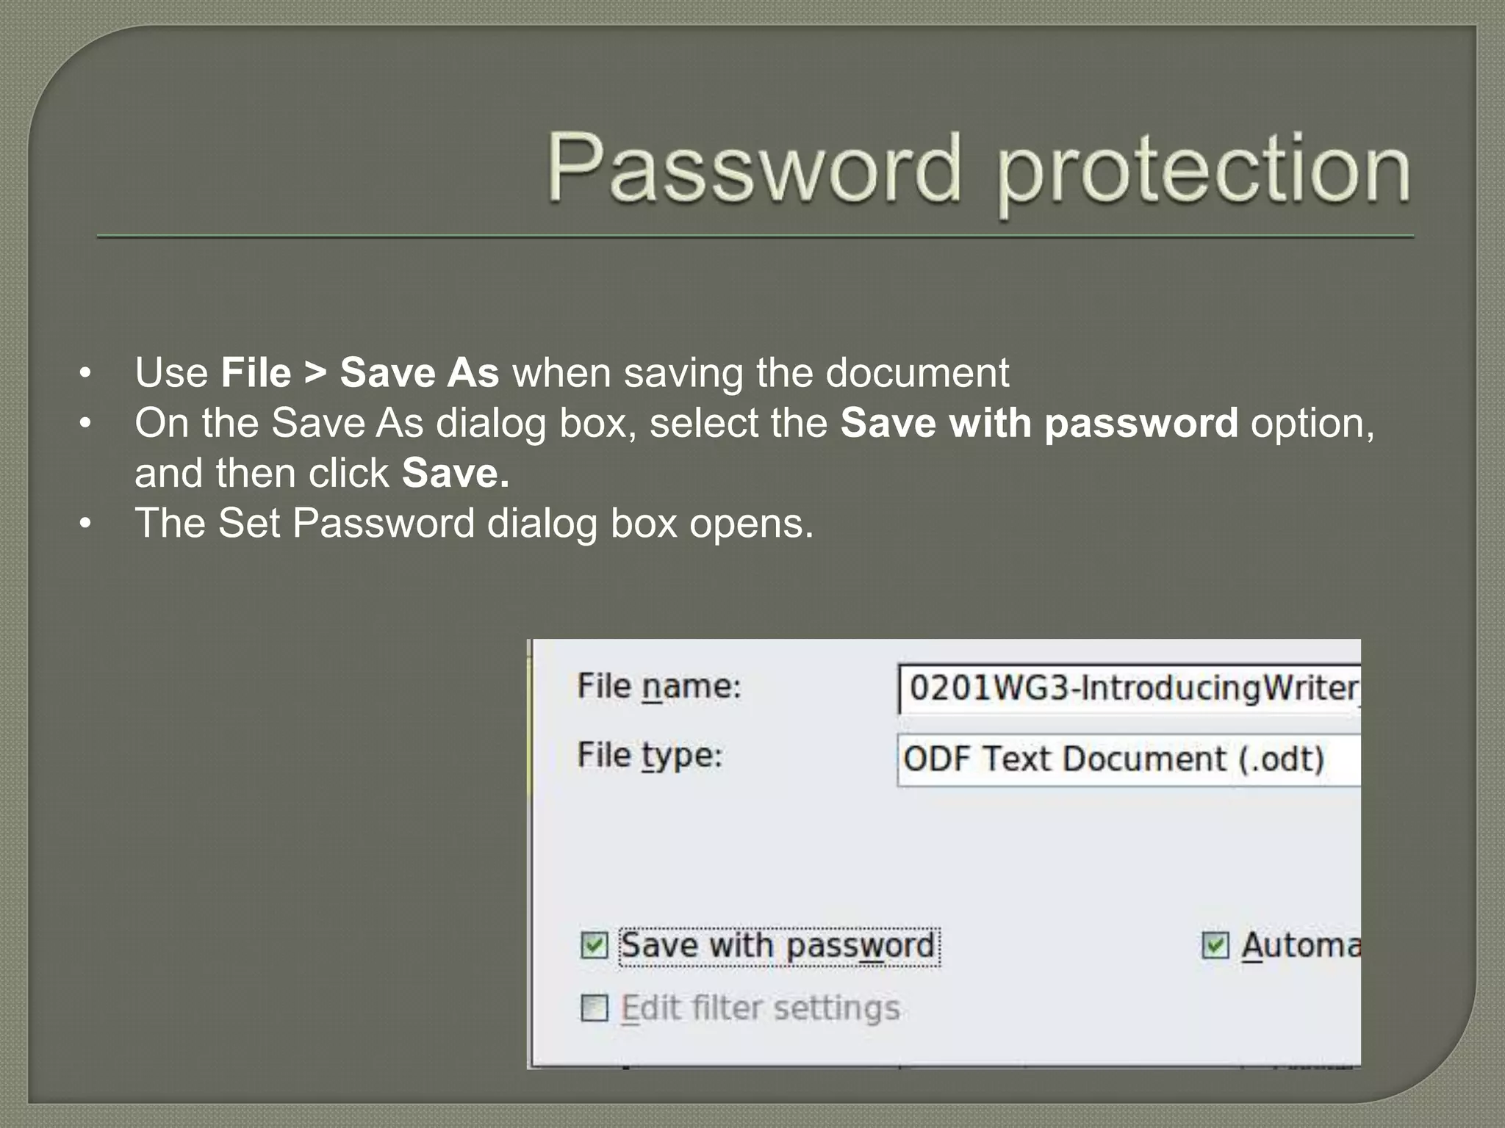Click bullet point before 'On the Save As'

(86, 424)
